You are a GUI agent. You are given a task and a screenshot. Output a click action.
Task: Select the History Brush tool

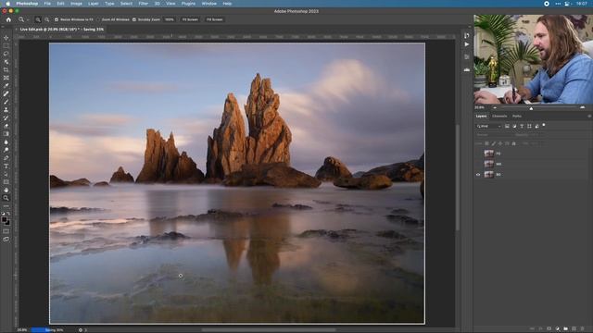pos(6,117)
